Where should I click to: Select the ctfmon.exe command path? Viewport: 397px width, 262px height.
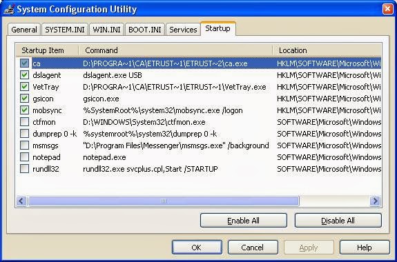144,122
